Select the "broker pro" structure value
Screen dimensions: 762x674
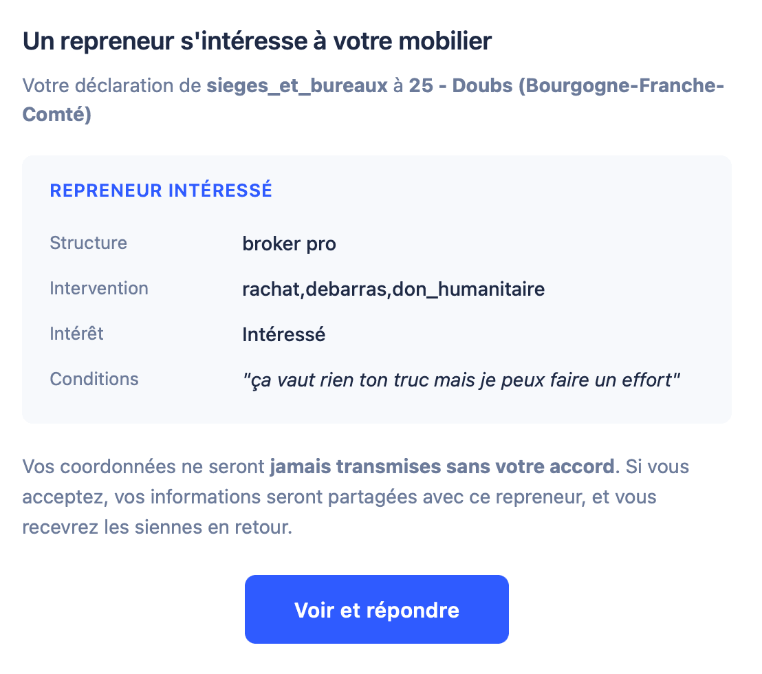289,243
